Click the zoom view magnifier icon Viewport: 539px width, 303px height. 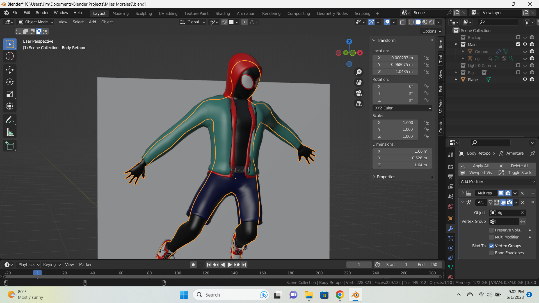pyautogui.click(x=359, y=72)
